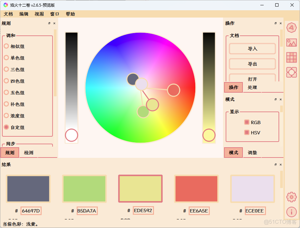This screenshot has height=228, width=300.
Task: Close the 规则 panel
Action: pyautogui.click(x=54, y=23)
